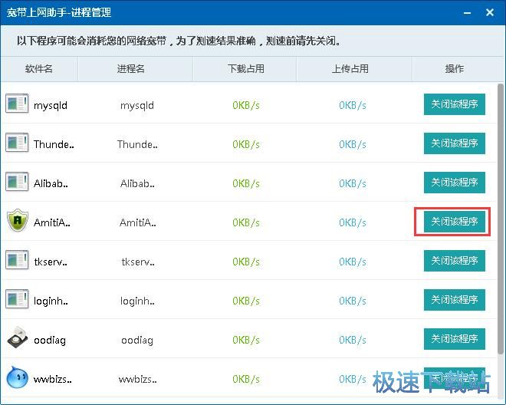This screenshot has width=506, height=405.
Task: Click Thunde..'s blue upload rate 0KB/s
Action: pos(353,144)
